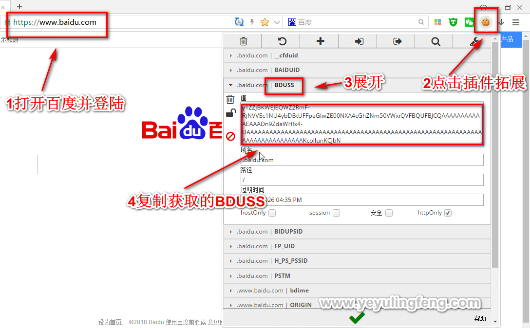
Task: Click the blue 产品 button on the Baidu page
Action: pyautogui.click(x=511, y=39)
